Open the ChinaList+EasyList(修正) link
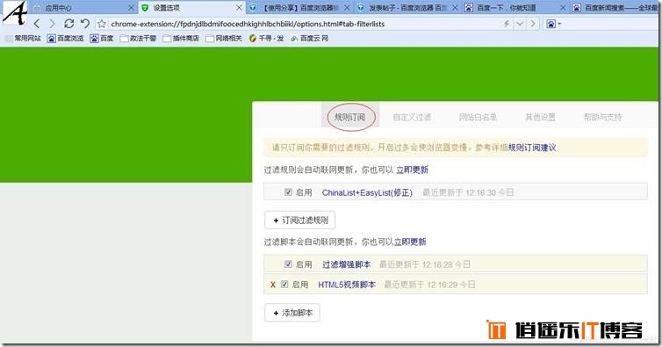Image resolution: width=662 pixels, height=347 pixels. pos(367,192)
